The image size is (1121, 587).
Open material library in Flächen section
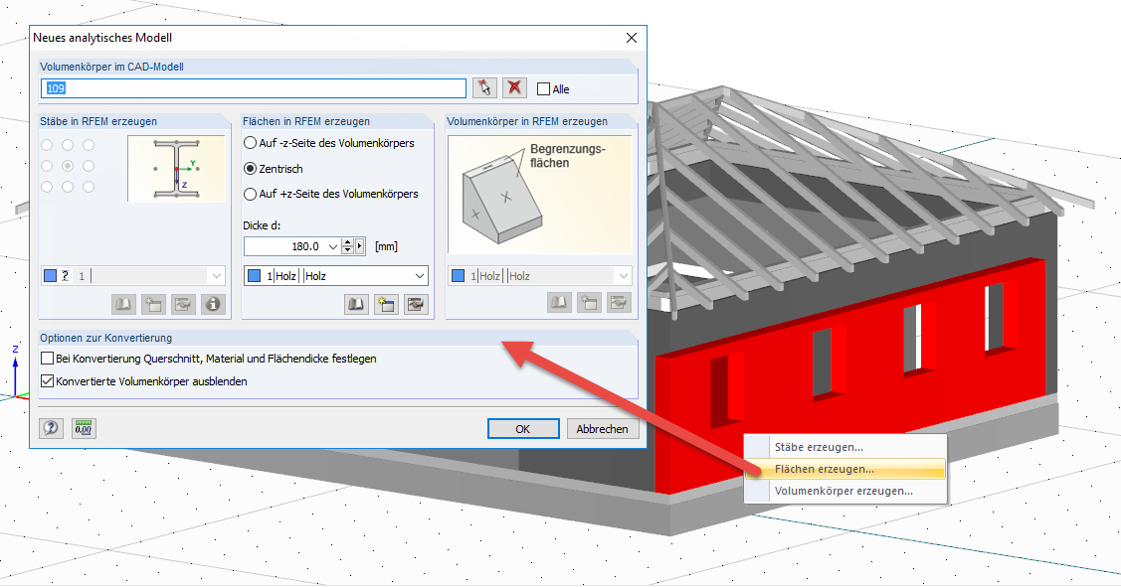tap(355, 304)
